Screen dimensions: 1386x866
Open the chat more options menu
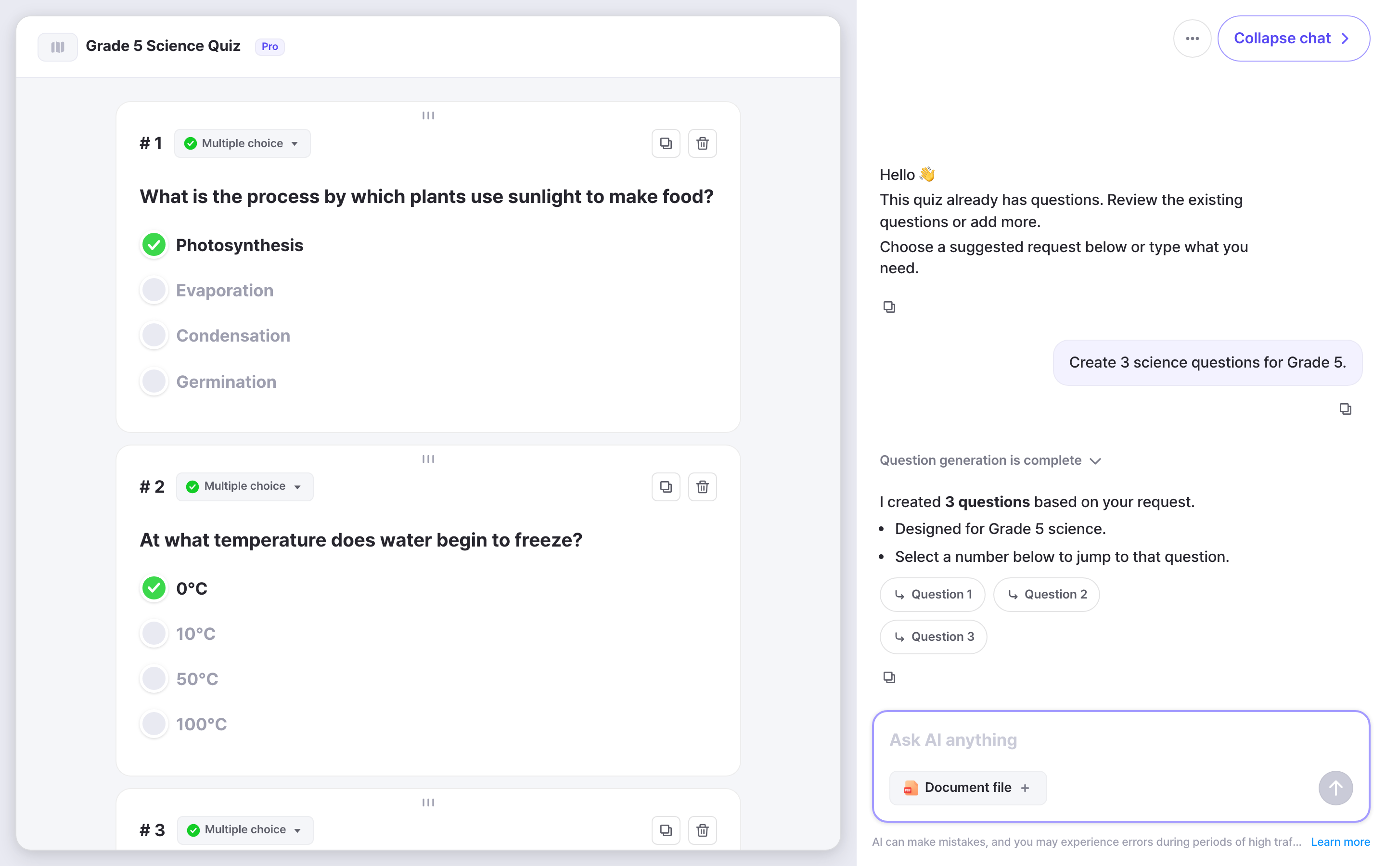point(1192,38)
